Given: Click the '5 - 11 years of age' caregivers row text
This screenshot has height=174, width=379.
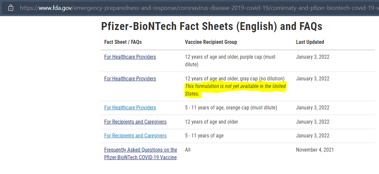Looking at the screenshot, I should [204, 136].
